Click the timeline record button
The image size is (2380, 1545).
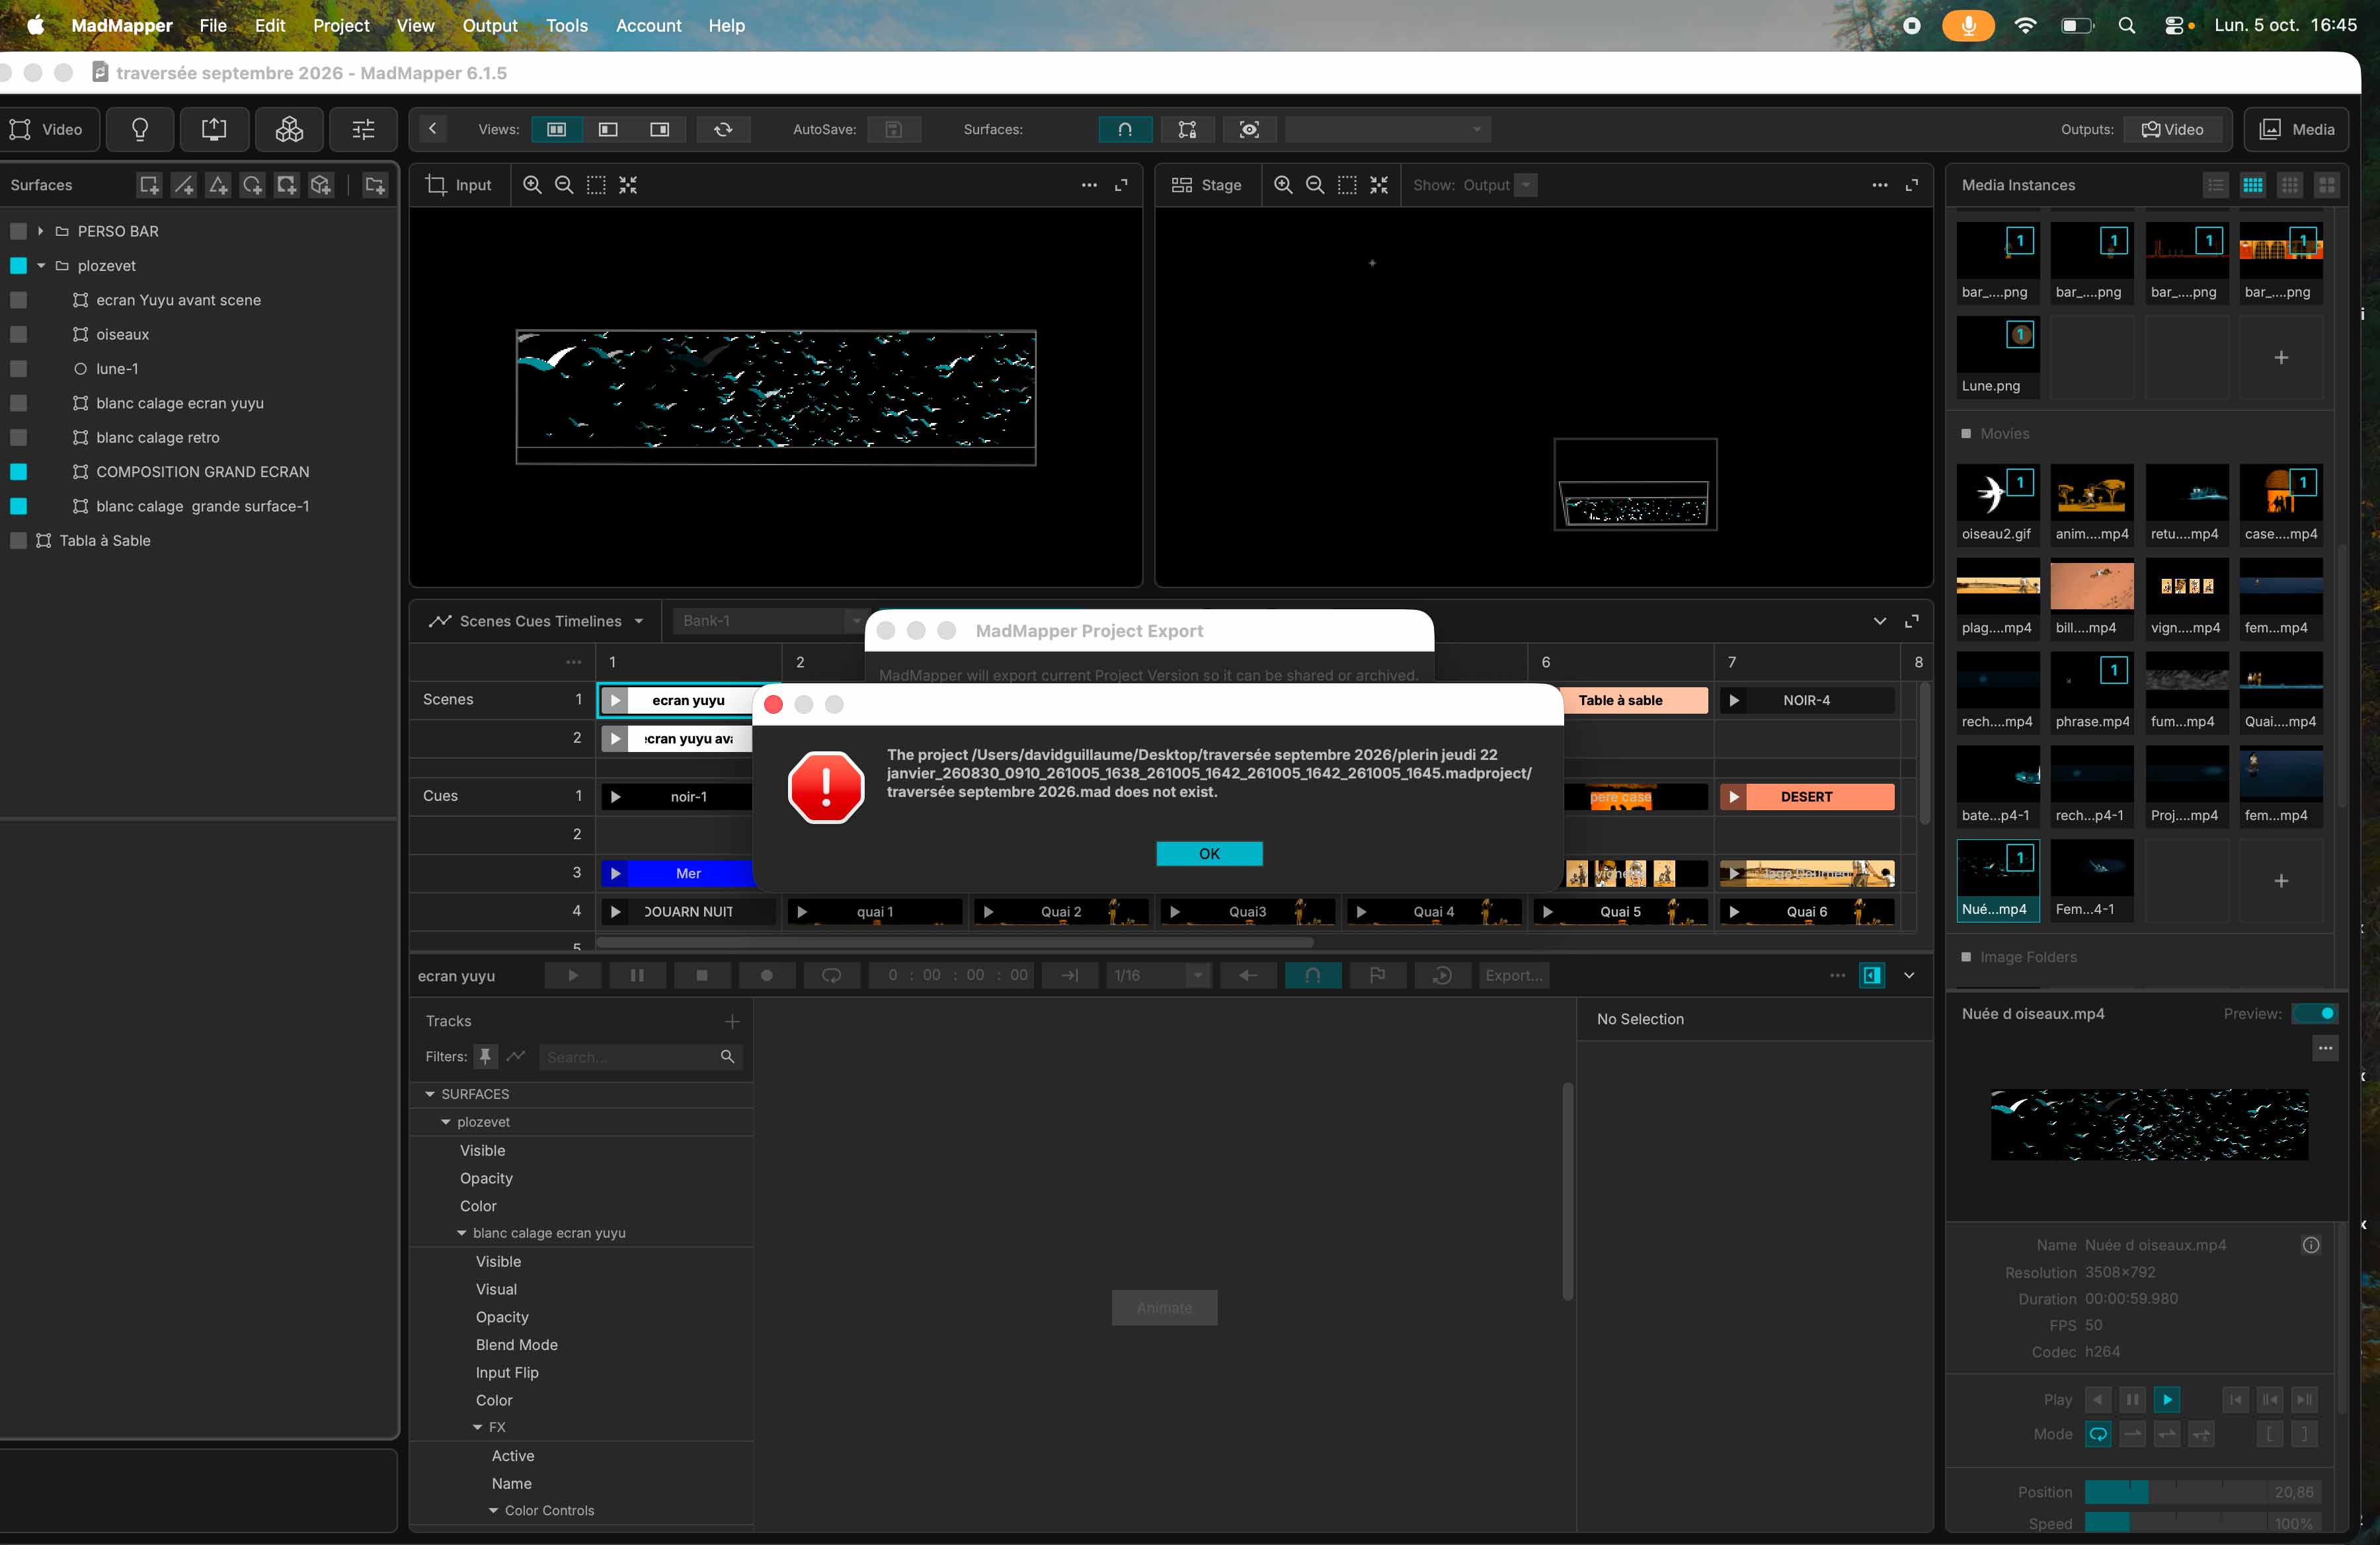767,975
